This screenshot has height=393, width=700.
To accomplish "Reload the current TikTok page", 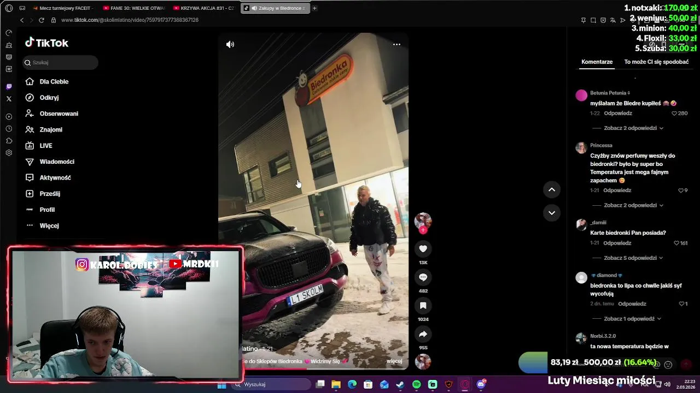I will coord(41,20).
